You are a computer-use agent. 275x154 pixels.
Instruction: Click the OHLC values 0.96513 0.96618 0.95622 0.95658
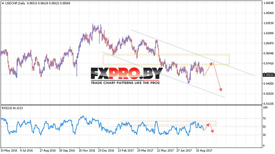tap(49, 3)
